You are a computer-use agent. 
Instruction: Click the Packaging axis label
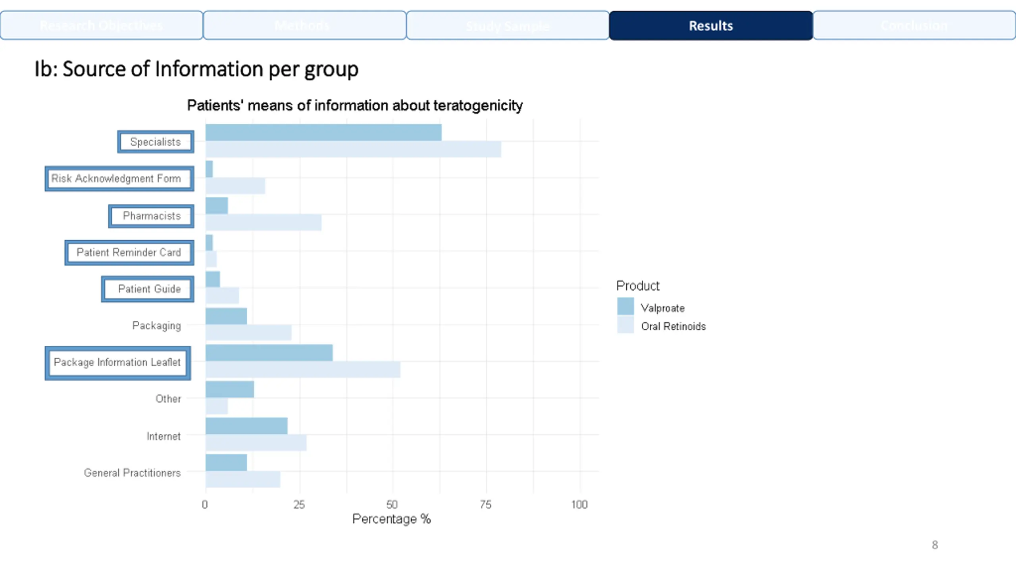(x=156, y=326)
